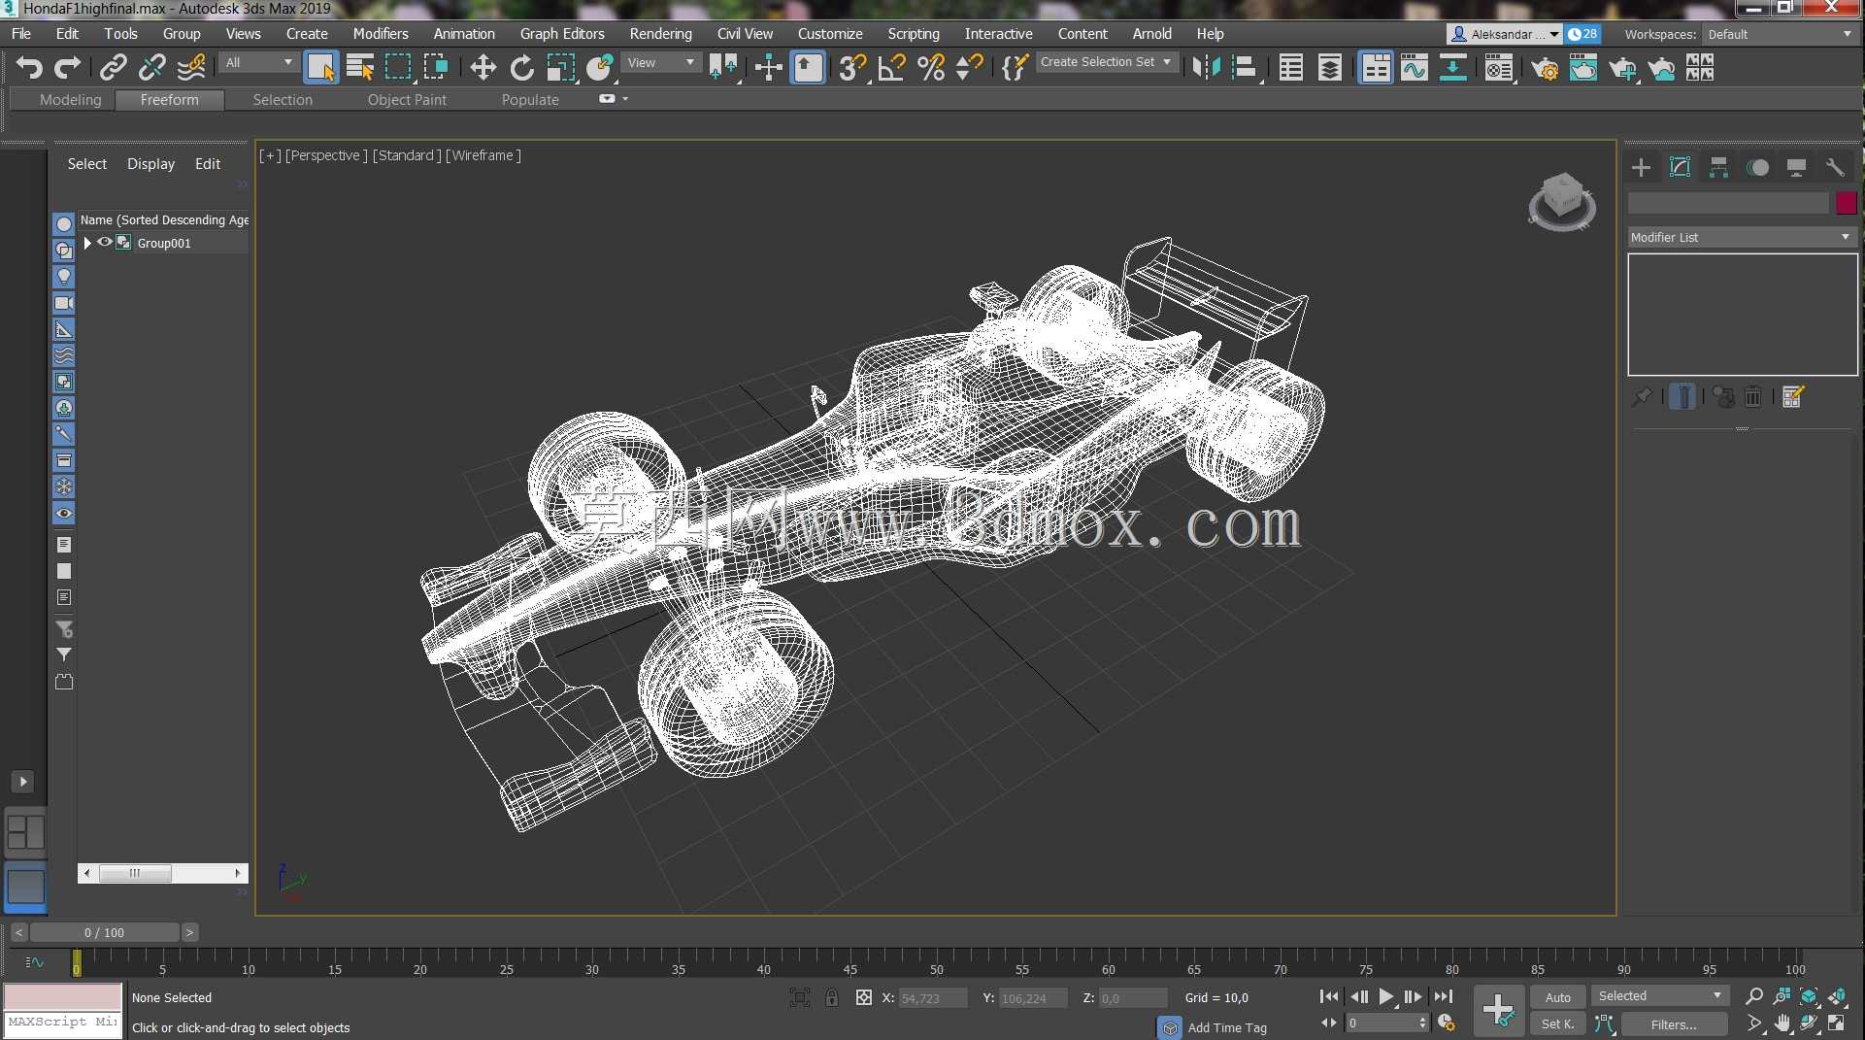This screenshot has width=1865, height=1040.
Task: Toggle selection lock padlock icon
Action: point(832,997)
